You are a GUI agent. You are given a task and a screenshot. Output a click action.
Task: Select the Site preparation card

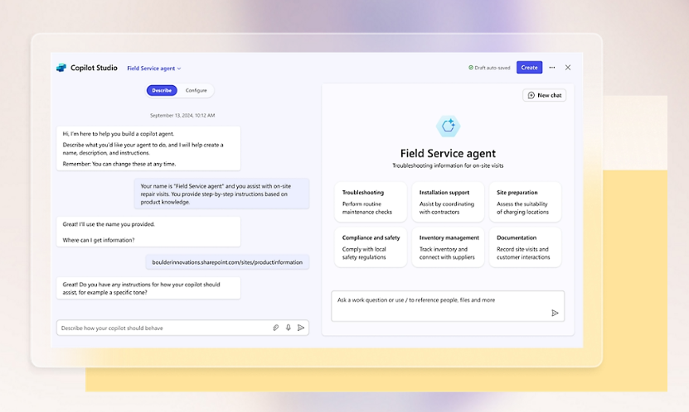coord(525,202)
